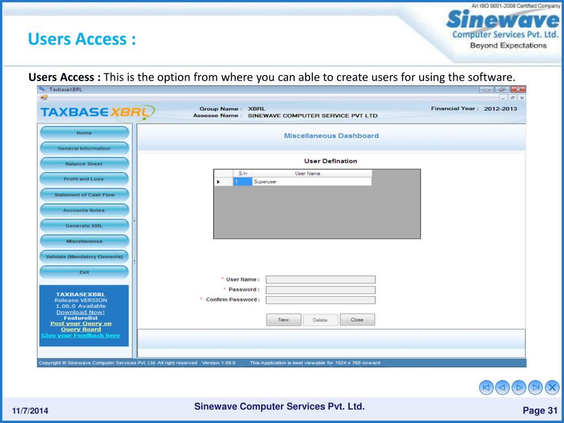Open Accounts Notes section
The width and height of the screenshot is (564, 423).
click(84, 210)
